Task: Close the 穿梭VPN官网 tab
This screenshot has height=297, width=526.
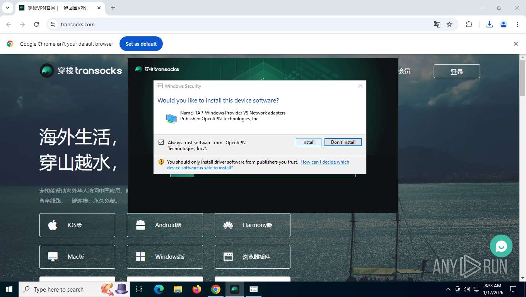Action: 99,8
